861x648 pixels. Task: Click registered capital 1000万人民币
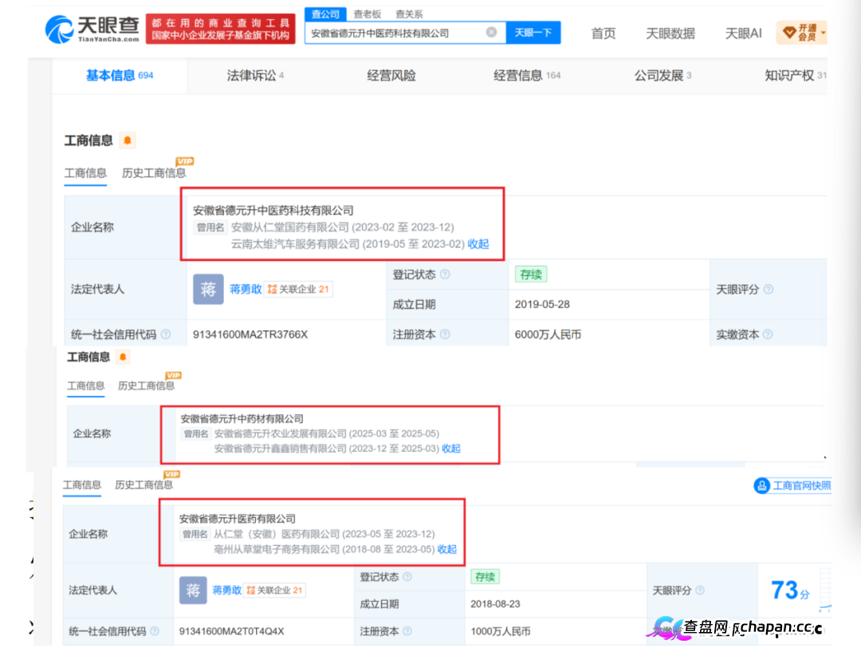point(500,631)
